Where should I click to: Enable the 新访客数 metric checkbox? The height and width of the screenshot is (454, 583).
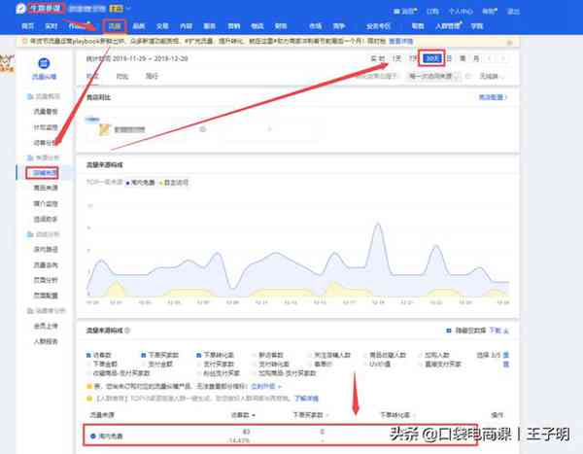pyautogui.click(x=255, y=355)
